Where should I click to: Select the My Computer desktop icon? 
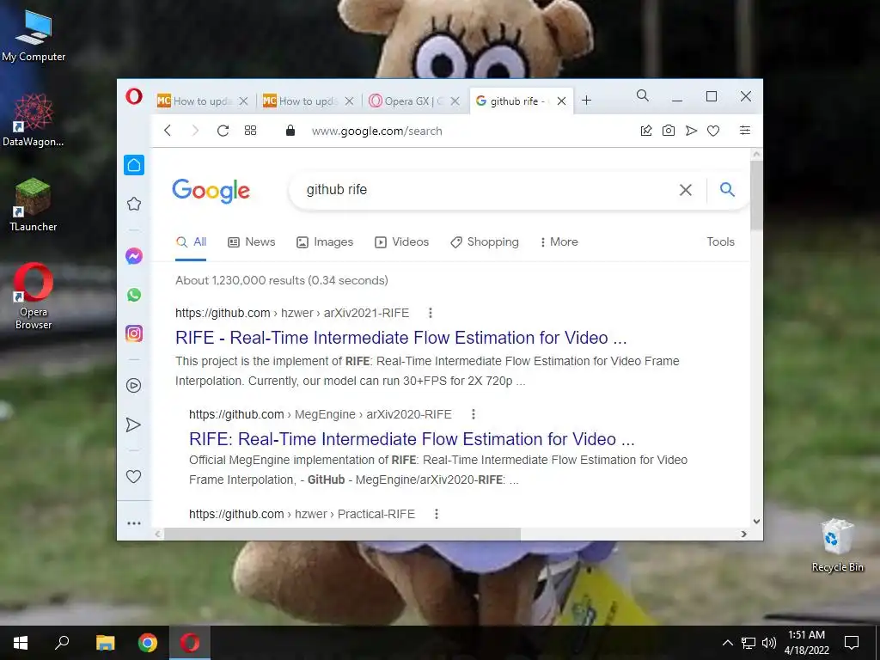point(34,35)
